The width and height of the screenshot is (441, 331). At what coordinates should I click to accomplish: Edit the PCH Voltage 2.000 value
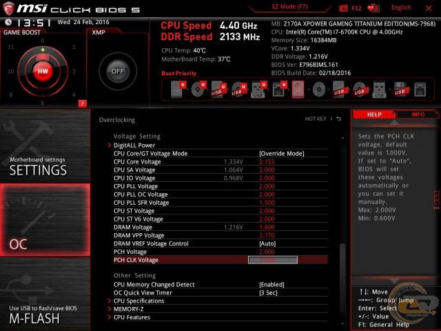click(267, 252)
